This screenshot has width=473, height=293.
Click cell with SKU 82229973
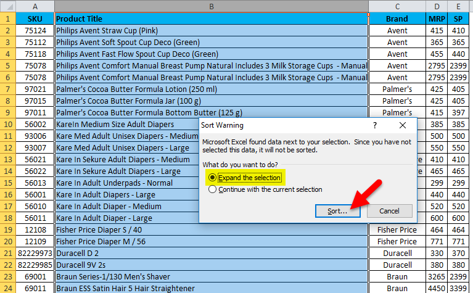pyautogui.click(x=35, y=253)
